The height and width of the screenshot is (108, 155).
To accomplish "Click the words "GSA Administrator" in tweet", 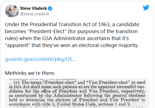I will 64,38.
